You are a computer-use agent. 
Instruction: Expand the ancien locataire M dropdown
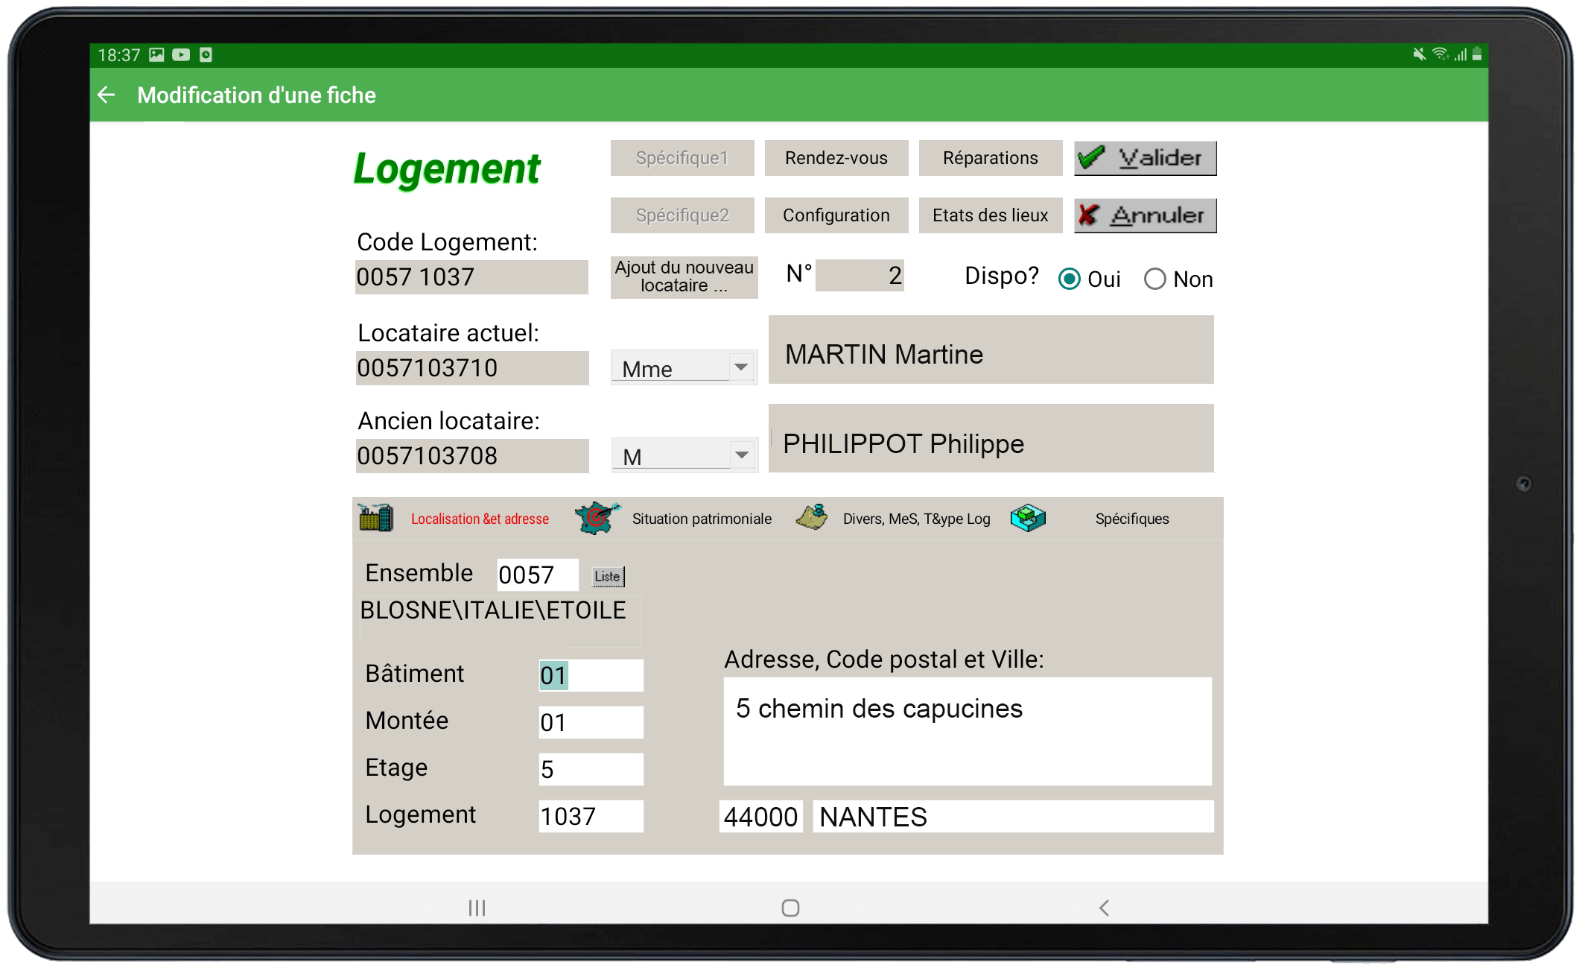point(741,455)
